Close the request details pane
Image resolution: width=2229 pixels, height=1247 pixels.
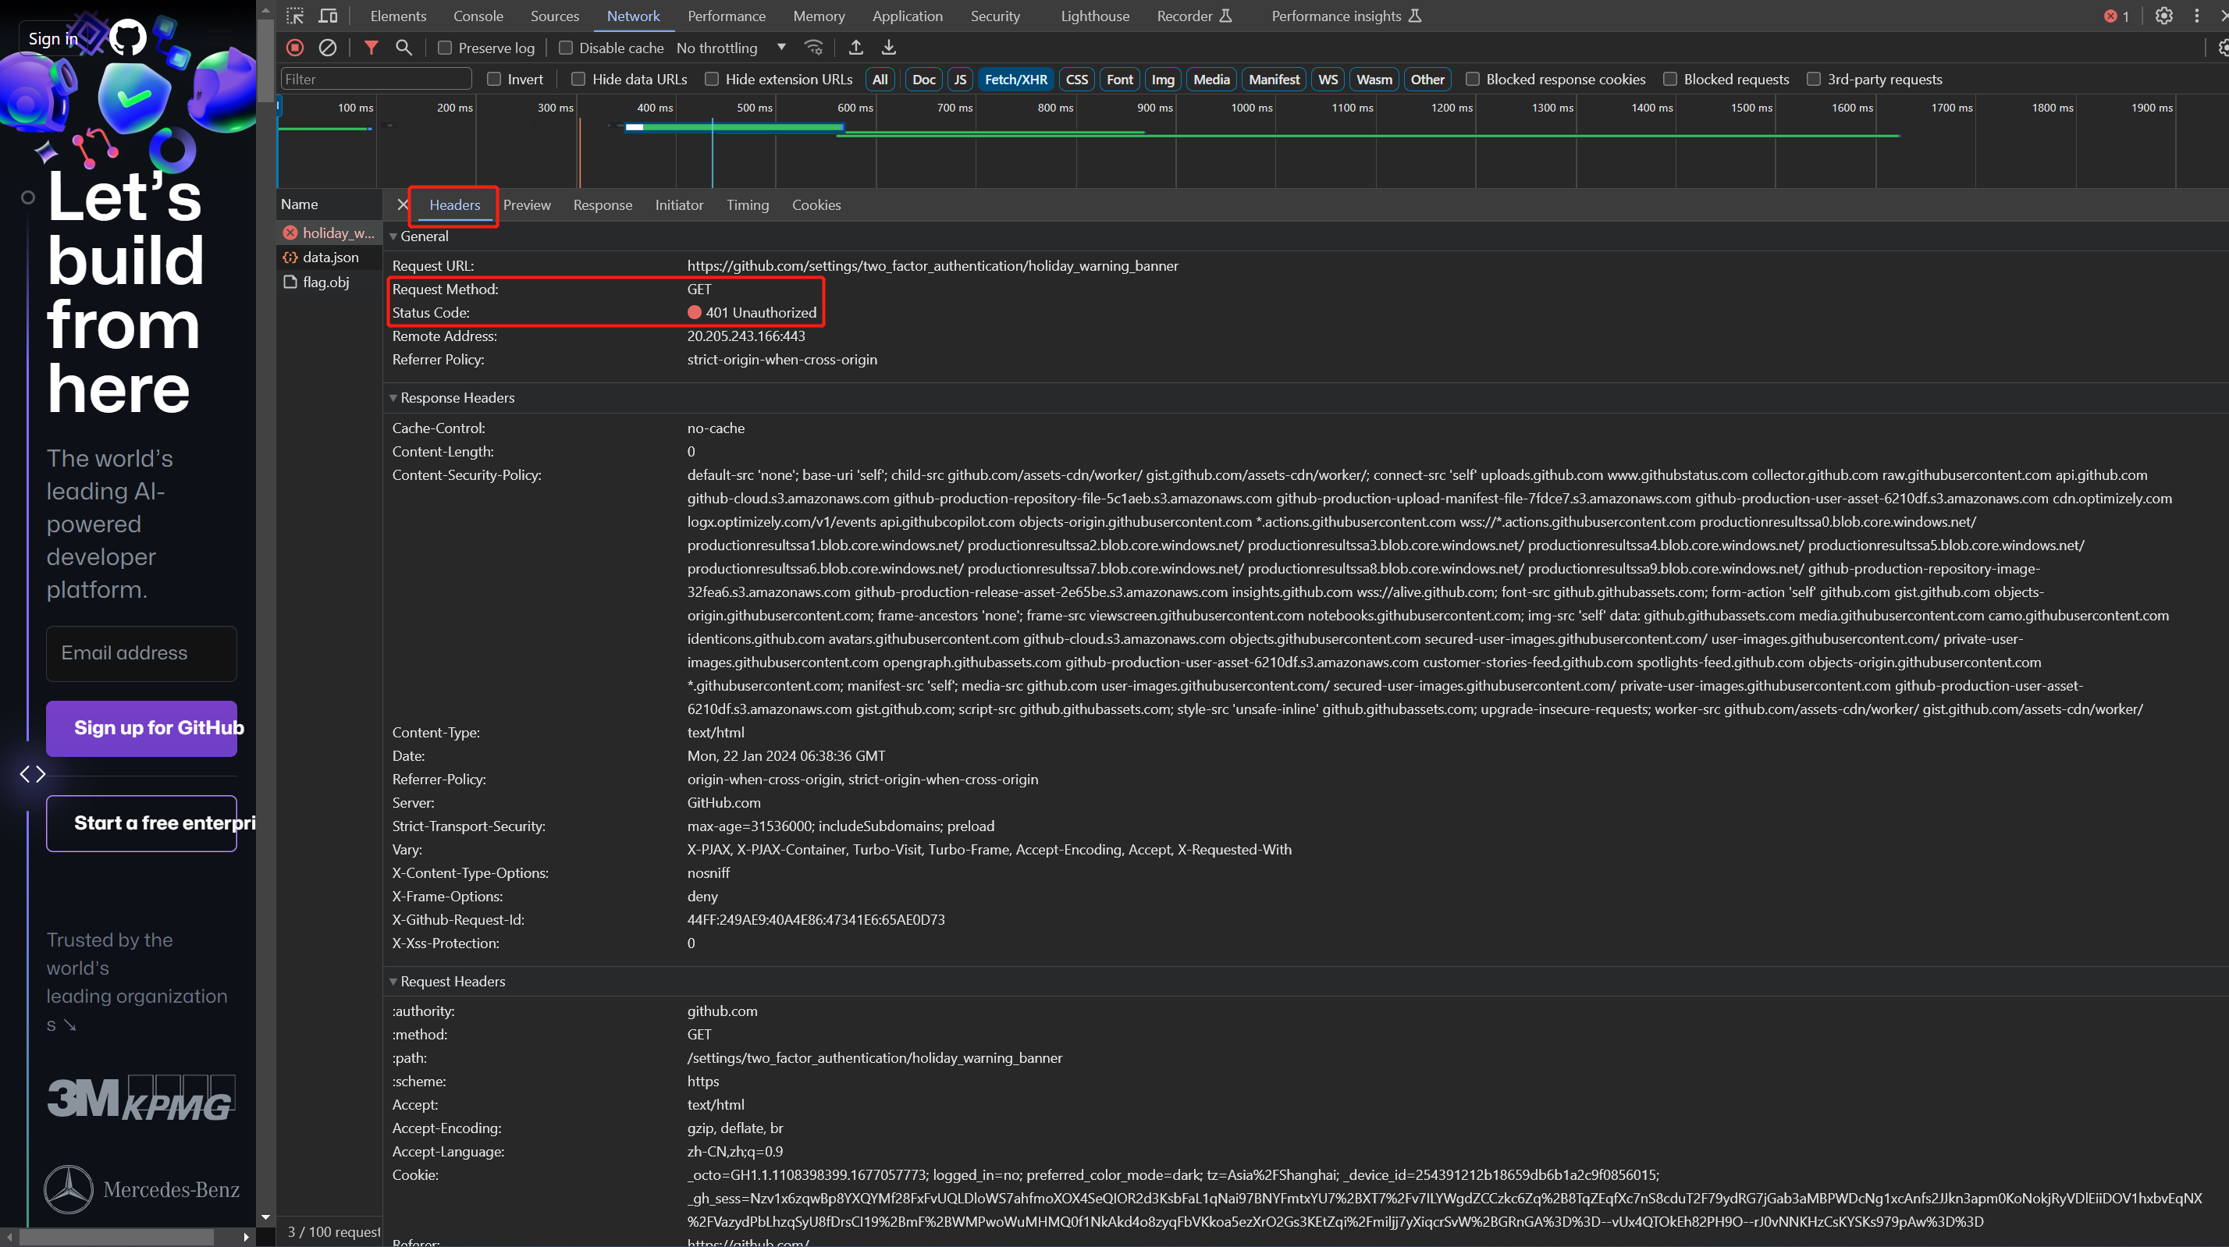(x=403, y=205)
